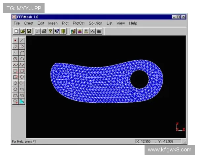Open the Help menu
This screenshot has width=198, height=158.
(133, 23)
